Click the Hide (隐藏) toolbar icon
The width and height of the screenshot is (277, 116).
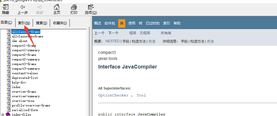pos(5,7)
